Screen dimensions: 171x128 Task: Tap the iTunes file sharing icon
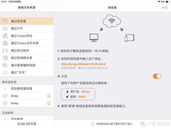pyautogui.click(x=5, y=43)
